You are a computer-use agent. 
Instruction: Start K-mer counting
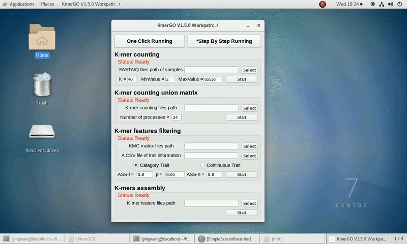point(242,79)
